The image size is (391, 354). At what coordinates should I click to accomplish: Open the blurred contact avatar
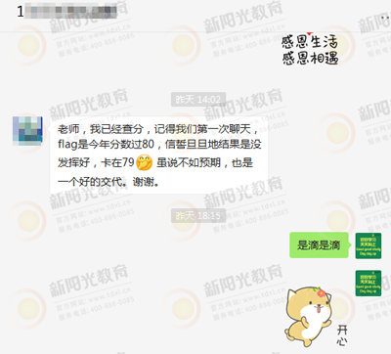(x=27, y=131)
